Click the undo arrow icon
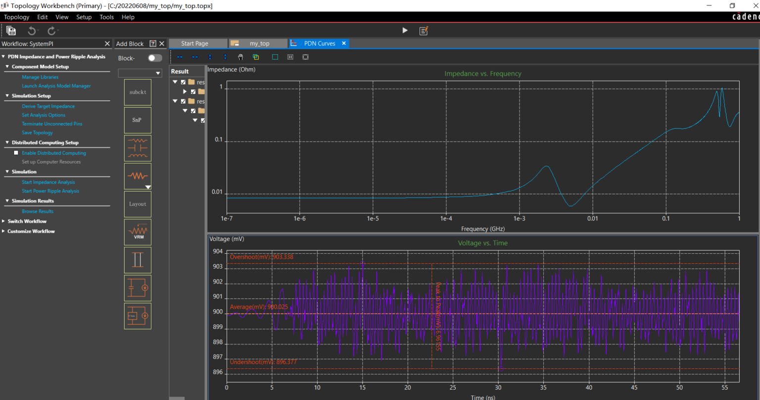This screenshot has width=760, height=400. pyautogui.click(x=32, y=31)
